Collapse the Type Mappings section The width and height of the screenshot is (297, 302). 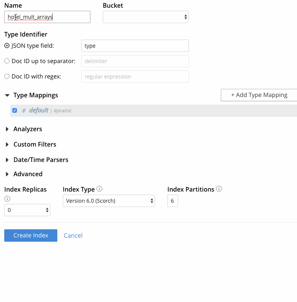pyautogui.click(x=8, y=95)
